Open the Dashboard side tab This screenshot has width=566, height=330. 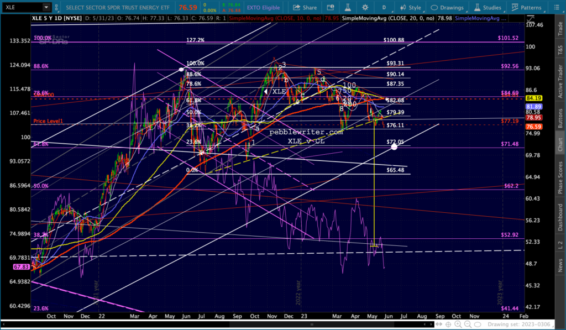(x=560, y=217)
